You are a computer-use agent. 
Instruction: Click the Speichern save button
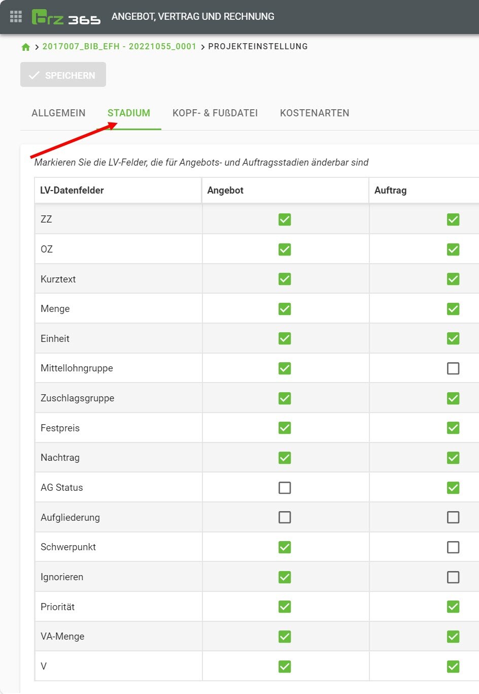[x=63, y=75]
